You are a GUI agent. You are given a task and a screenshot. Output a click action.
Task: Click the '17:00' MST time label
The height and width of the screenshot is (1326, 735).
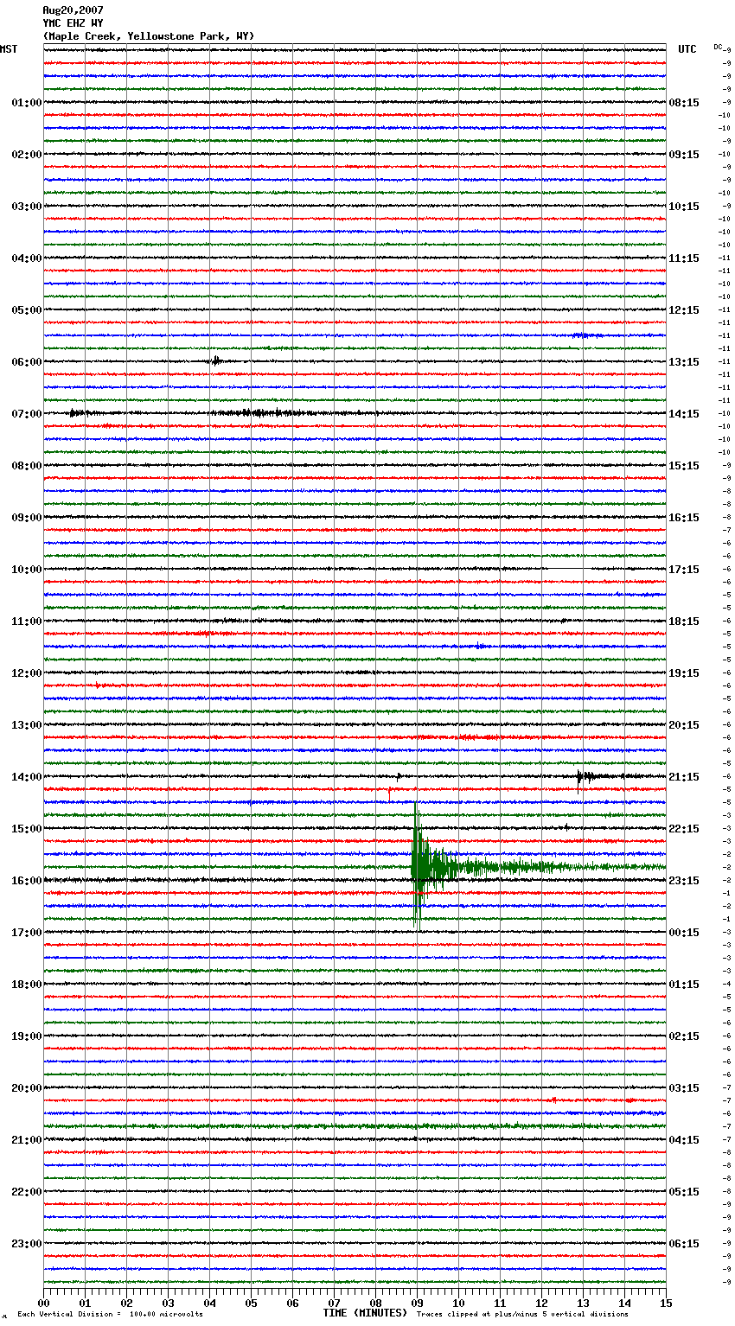pyautogui.click(x=27, y=933)
